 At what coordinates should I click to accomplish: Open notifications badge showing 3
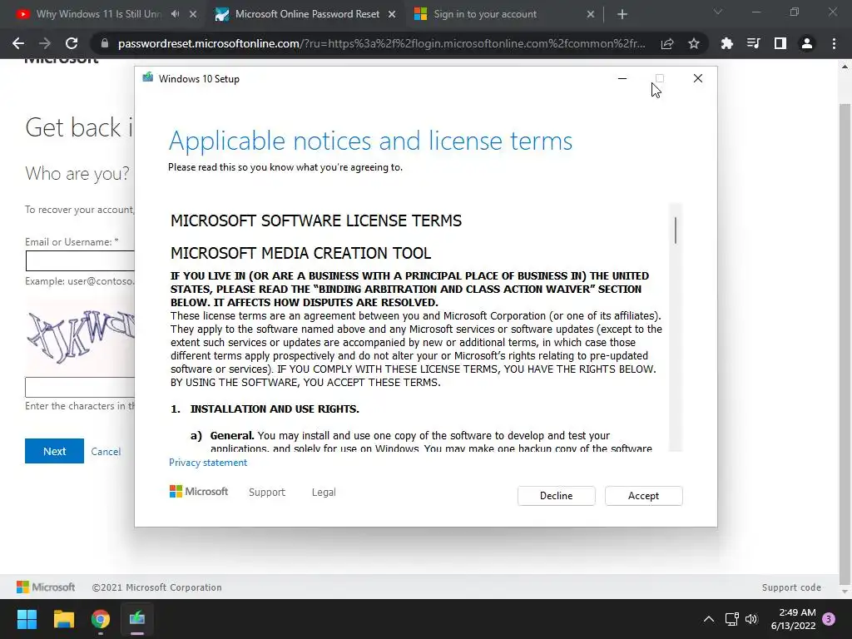click(829, 619)
